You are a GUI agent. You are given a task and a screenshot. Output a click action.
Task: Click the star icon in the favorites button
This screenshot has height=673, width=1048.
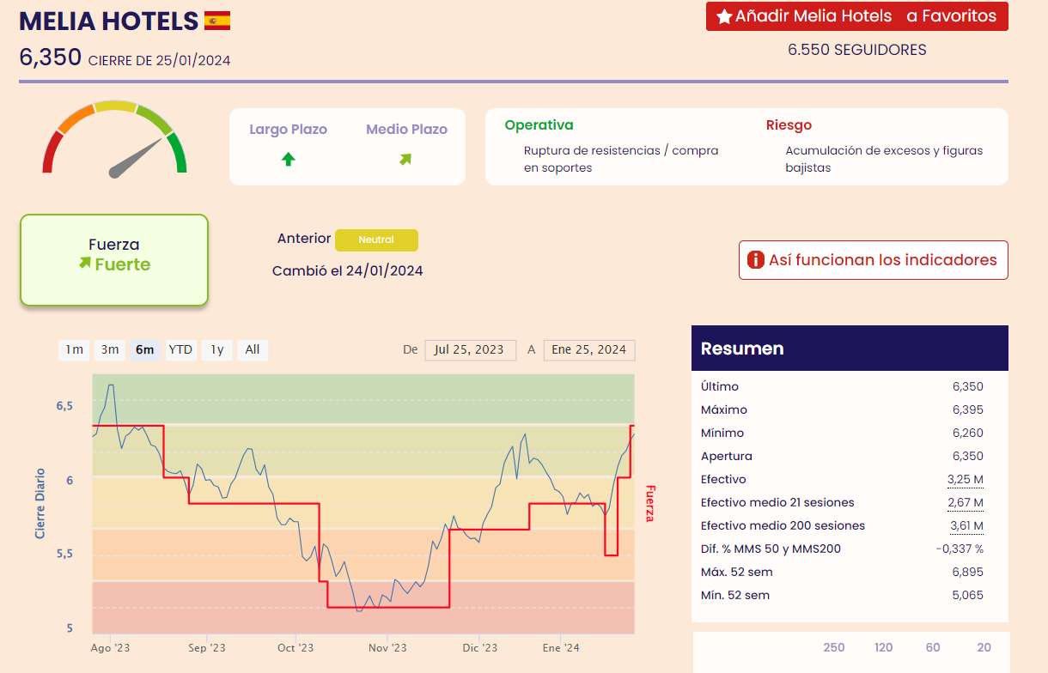point(724,16)
